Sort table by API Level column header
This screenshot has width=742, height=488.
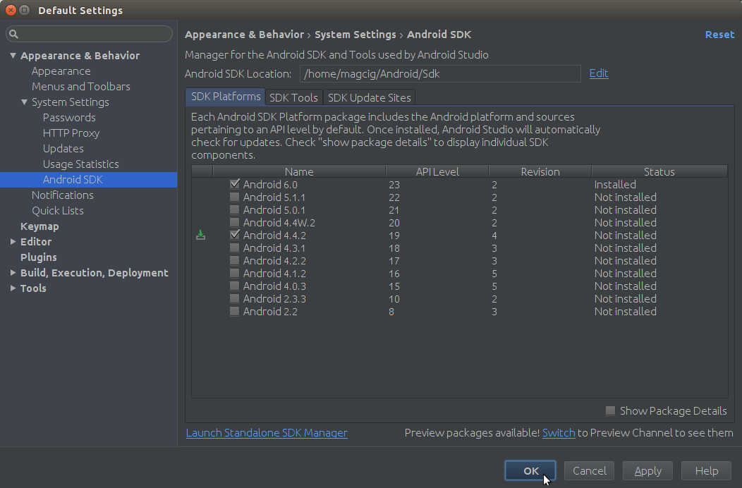tap(437, 171)
